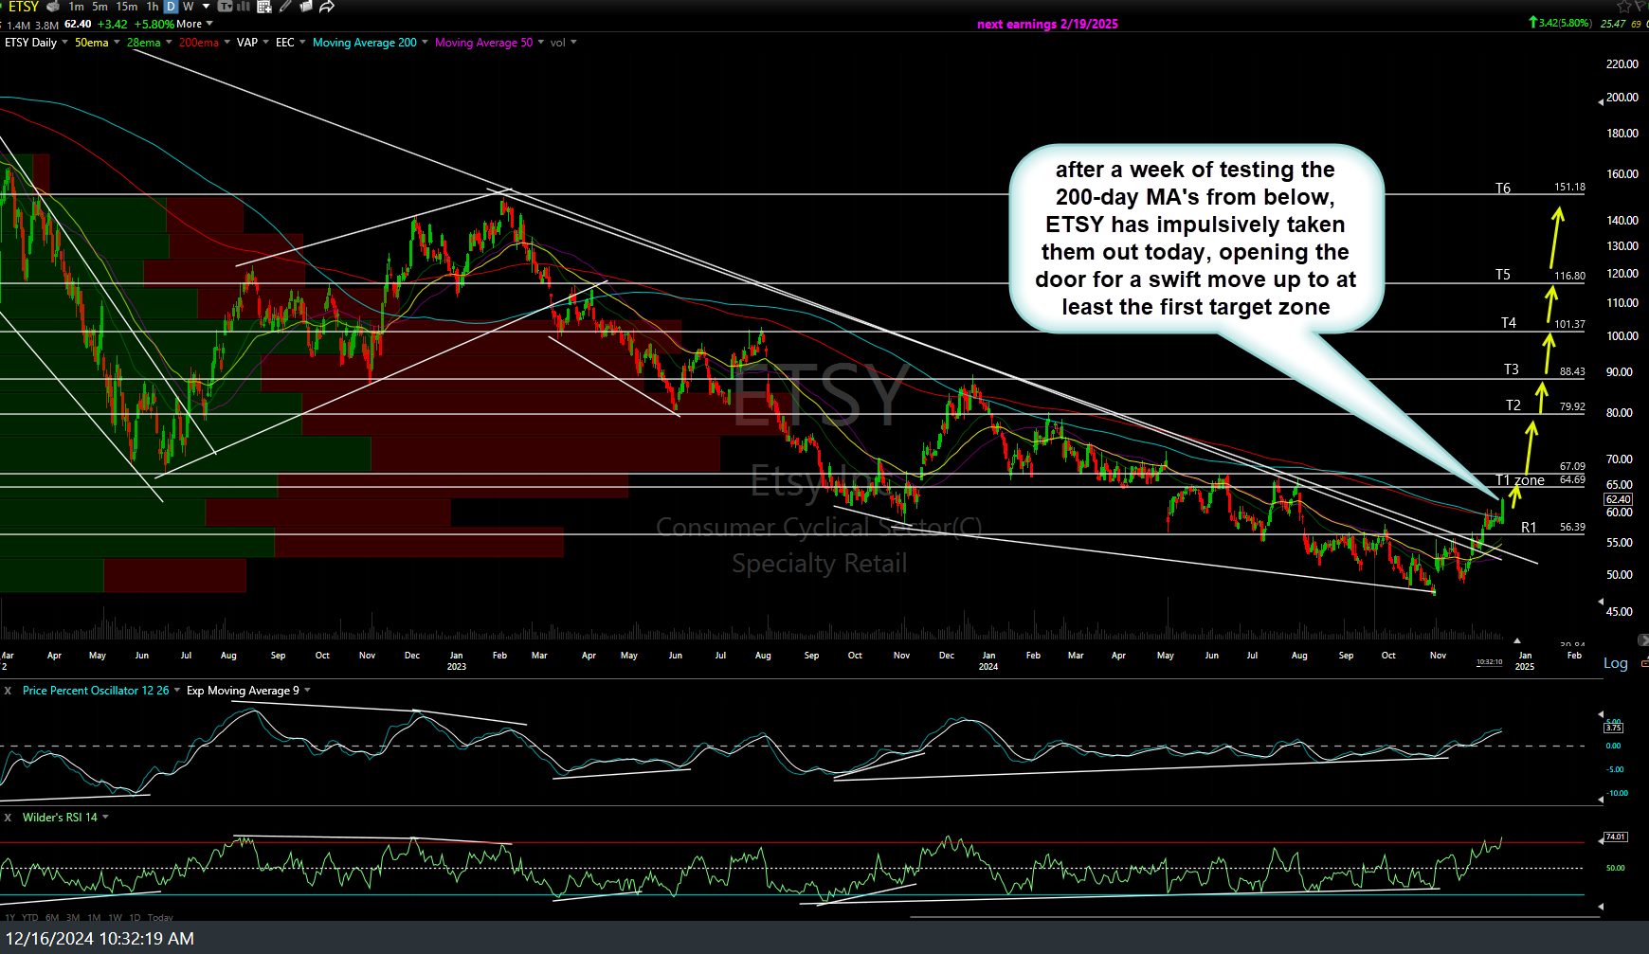The height and width of the screenshot is (954, 1649).
Task: Click the ETSY ticker symbol field
Action: 24,7
